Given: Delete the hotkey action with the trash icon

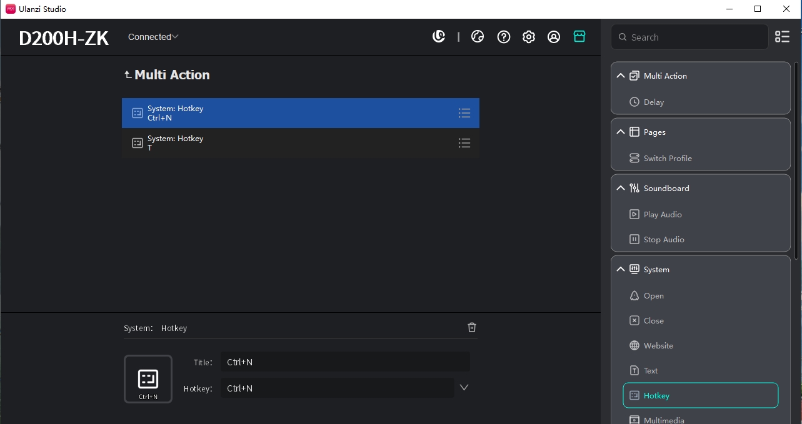Looking at the screenshot, I should click(472, 327).
